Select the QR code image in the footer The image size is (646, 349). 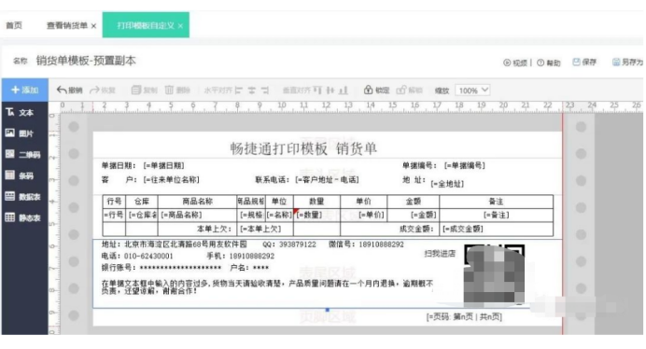tap(495, 274)
